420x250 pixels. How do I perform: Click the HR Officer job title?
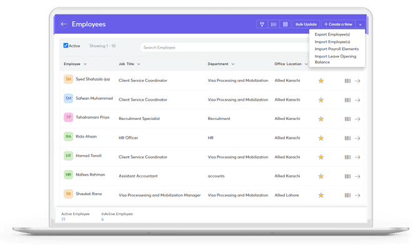(128, 138)
